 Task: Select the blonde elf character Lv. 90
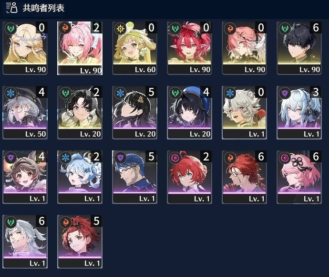coord(25,48)
